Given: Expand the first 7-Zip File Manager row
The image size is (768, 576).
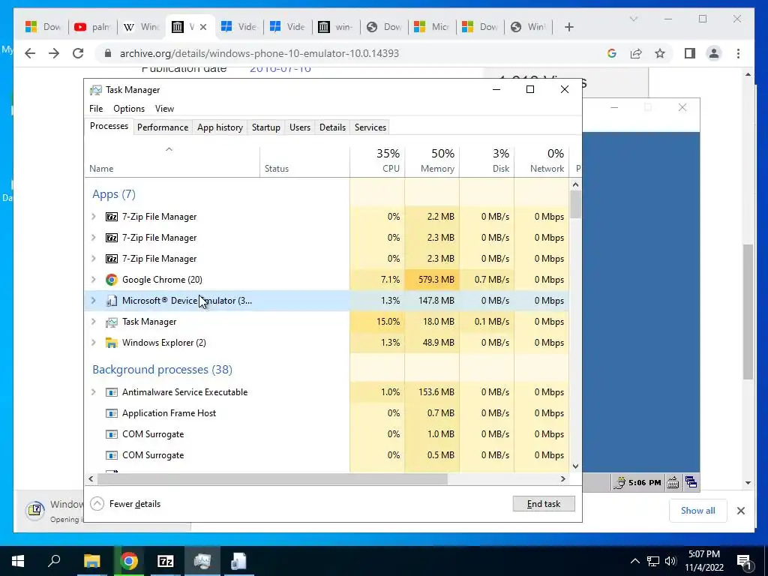Looking at the screenshot, I should coord(94,217).
